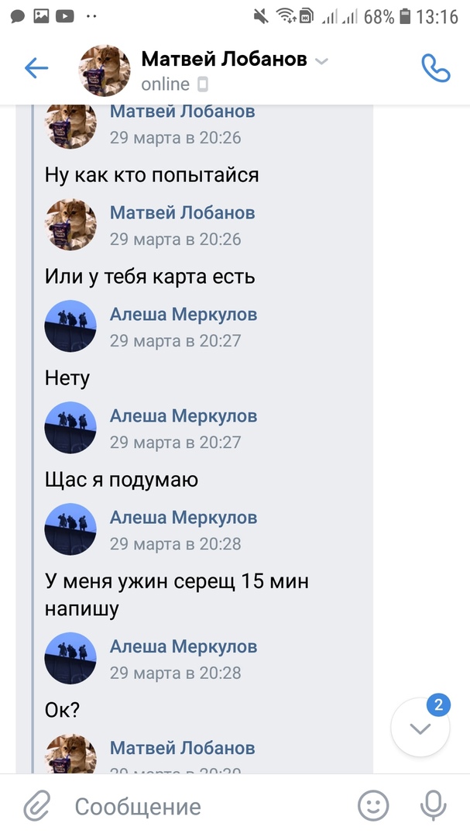
Task: Tap the Wi-Fi icon in status bar
Action: 288,15
